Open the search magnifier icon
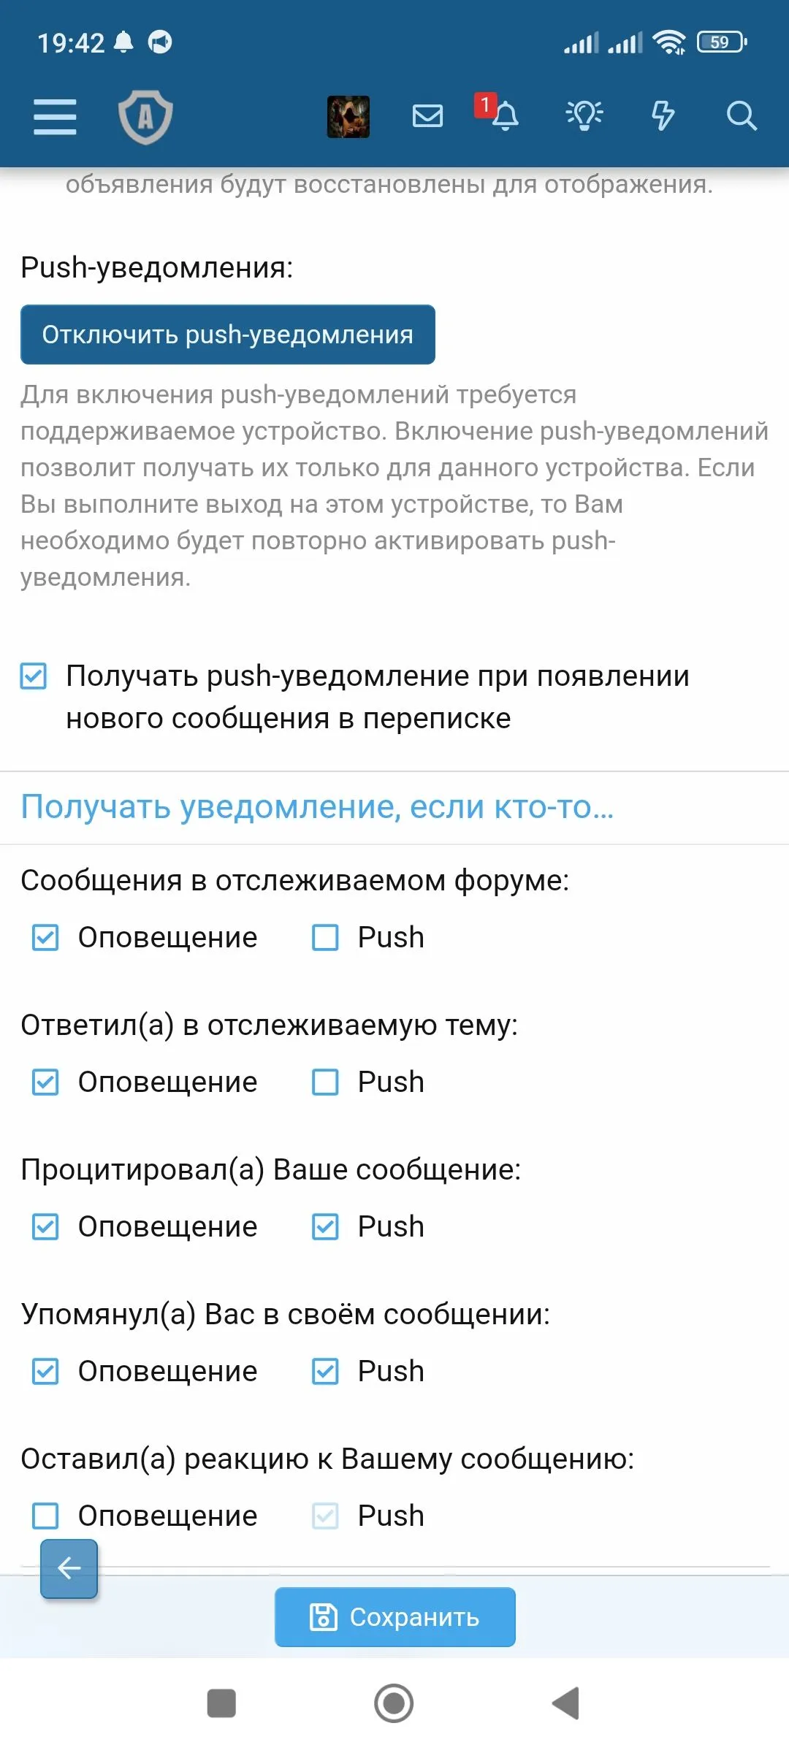 coord(741,115)
